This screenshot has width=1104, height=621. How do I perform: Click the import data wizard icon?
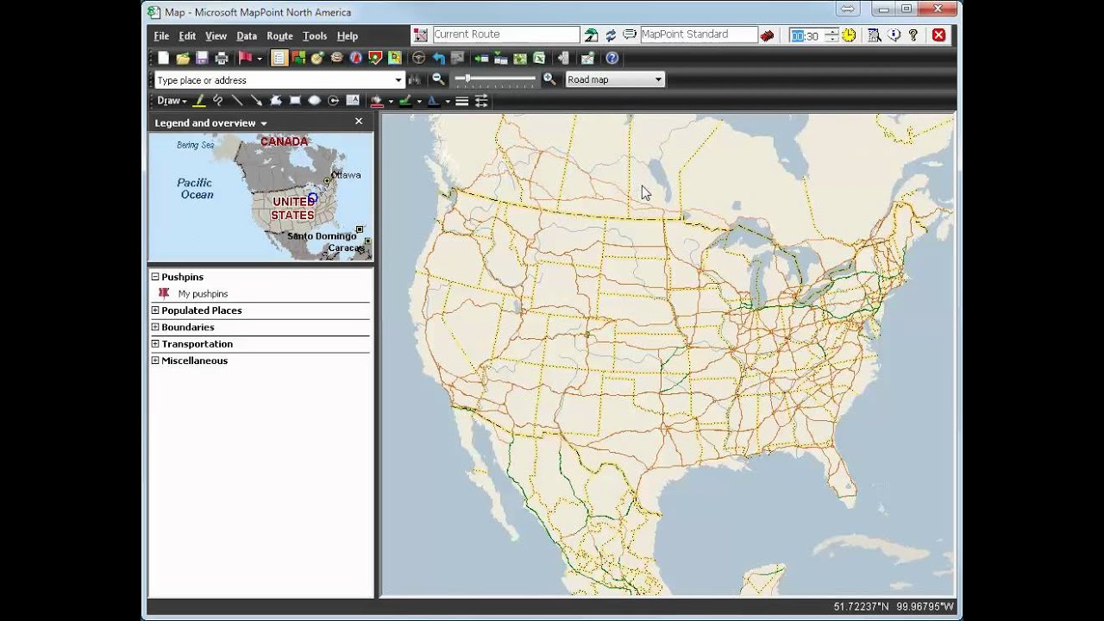tap(481, 58)
